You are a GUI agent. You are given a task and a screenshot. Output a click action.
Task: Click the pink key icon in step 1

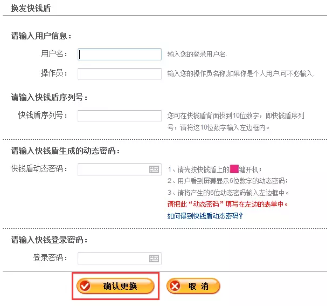click(234, 169)
